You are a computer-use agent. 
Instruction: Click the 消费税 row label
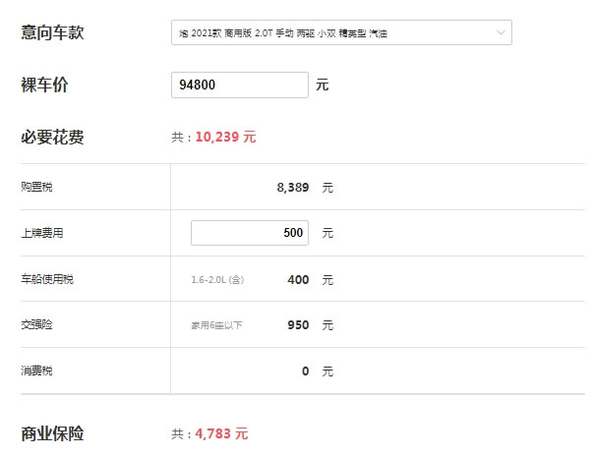point(36,371)
